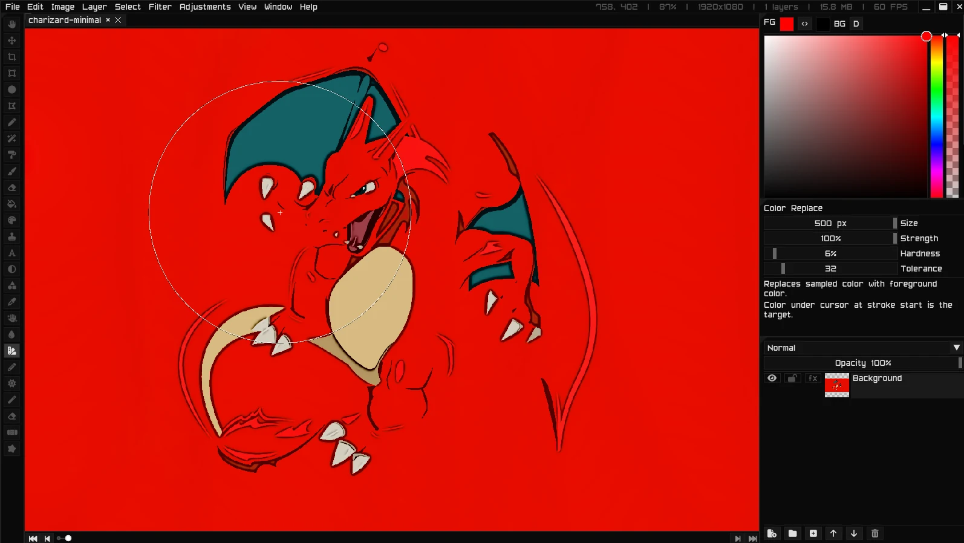The image size is (964, 543).
Task: Move the layer down
Action: [x=854, y=533]
